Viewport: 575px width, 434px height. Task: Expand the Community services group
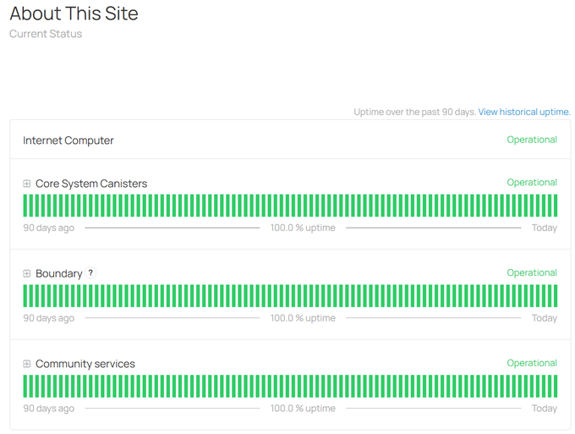[x=27, y=364]
